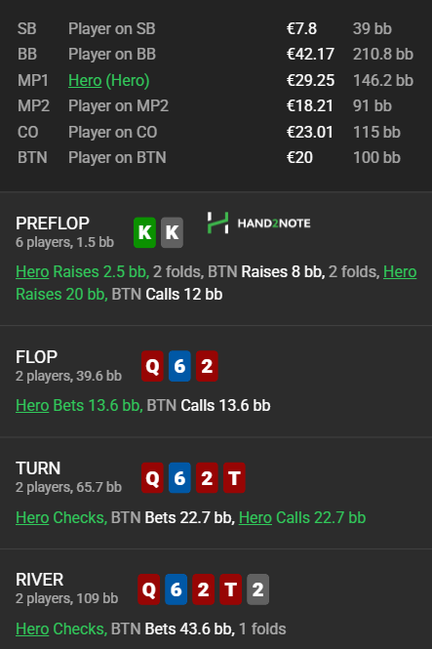Viewport: 432px width, 649px height.
Task: Click the blue 6 card in the turn row
Action: click(179, 477)
